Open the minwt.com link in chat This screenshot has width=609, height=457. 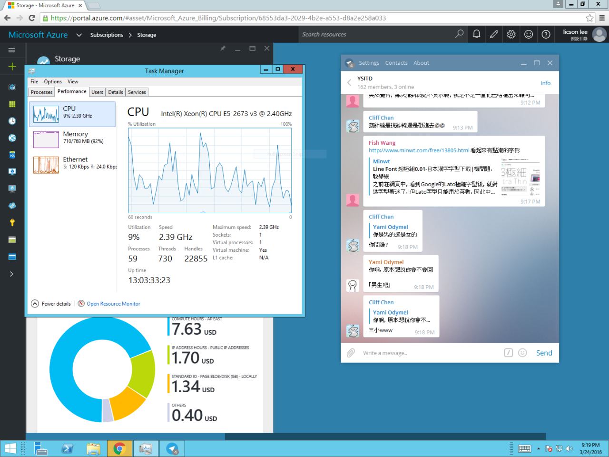click(x=419, y=150)
